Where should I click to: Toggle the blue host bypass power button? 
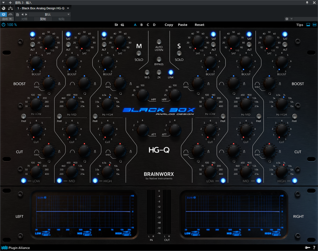click(4, 14)
